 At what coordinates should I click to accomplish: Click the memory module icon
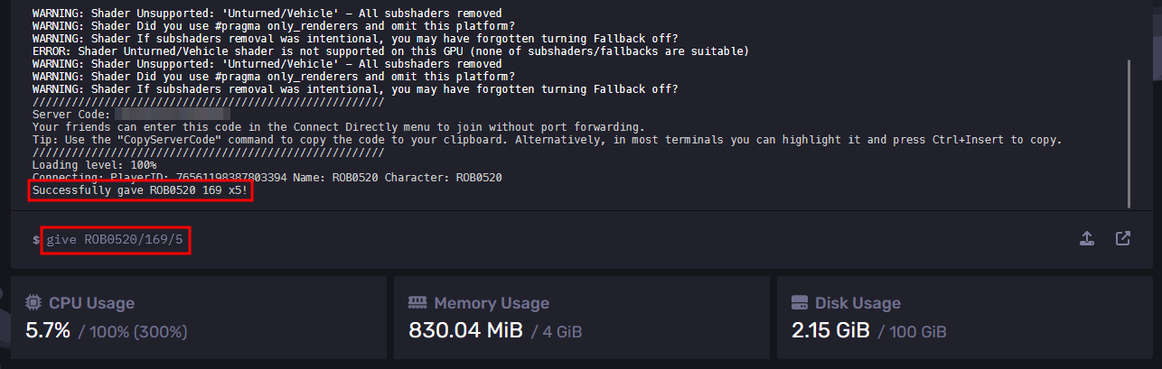[417, 302]
